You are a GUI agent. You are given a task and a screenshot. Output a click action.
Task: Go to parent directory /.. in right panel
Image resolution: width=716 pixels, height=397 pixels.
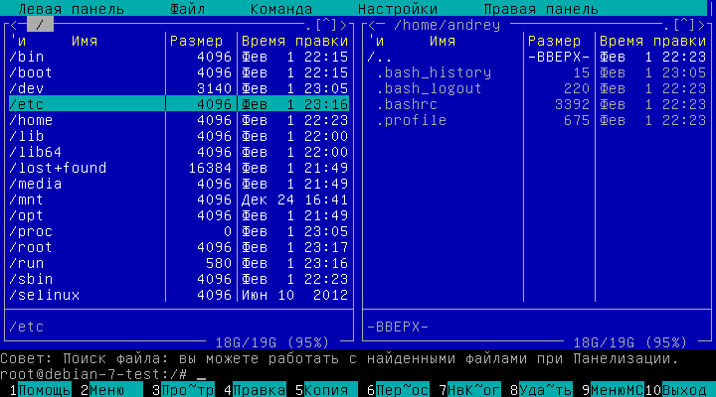[378, 57]
